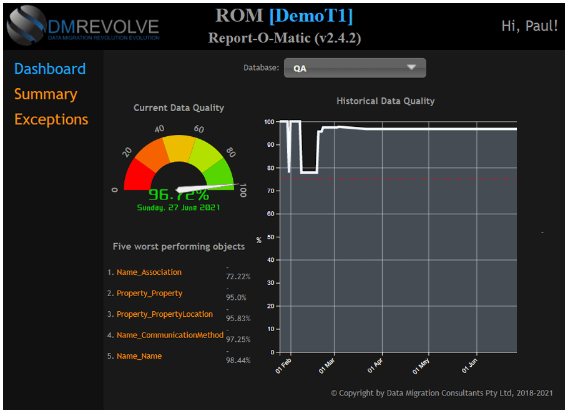
Task: Select Property_PropertyLocation in worst performers
Action: tap(164, 314)
